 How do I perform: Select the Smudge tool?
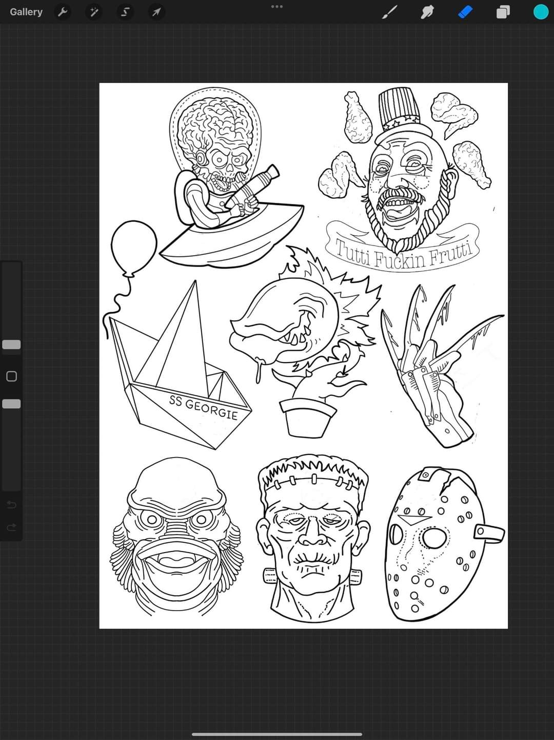427,12
